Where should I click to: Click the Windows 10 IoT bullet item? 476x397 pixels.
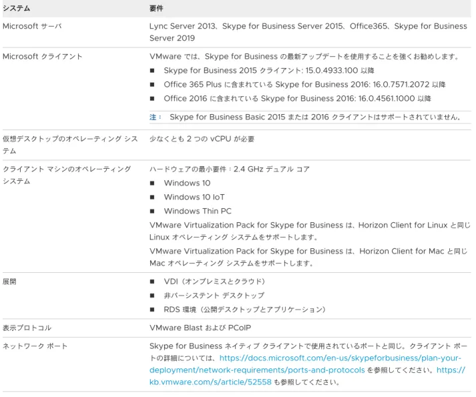point(194,197)
